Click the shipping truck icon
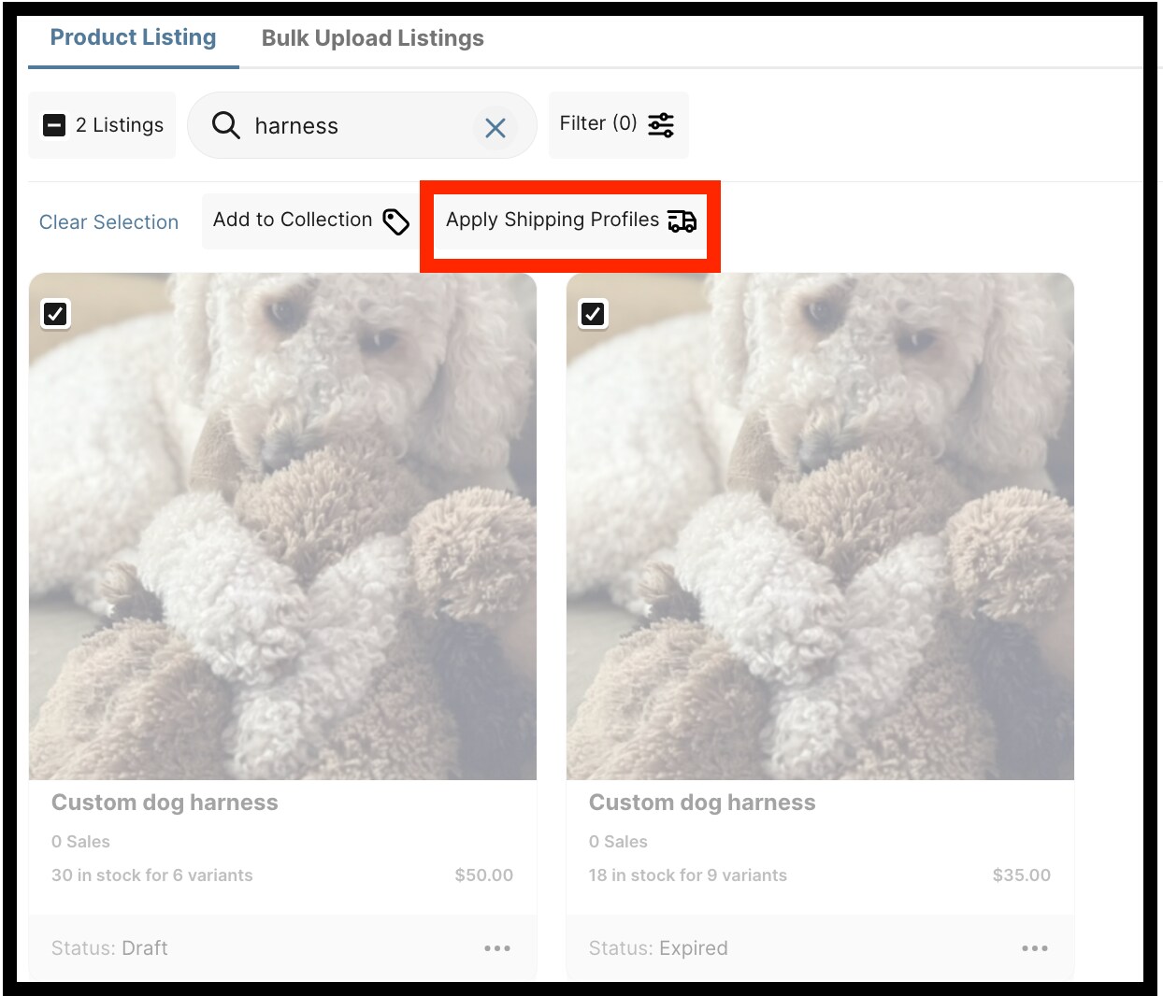1163x996 pixels. (682, 221)
